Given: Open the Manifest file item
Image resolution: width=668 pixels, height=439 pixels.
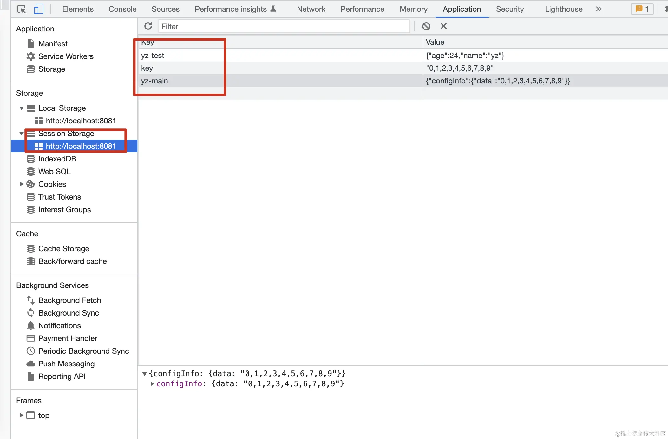Looking at the screenshot, I should (x=53, y=43).
